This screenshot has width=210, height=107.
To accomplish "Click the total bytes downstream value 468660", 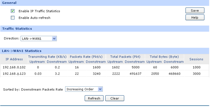I will tap(174, 74).
